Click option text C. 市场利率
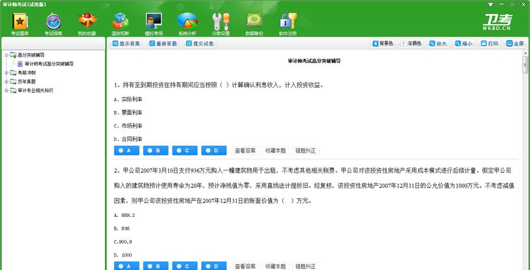The height and width of the screenshot is (270, 530). (x=128, y=126)
